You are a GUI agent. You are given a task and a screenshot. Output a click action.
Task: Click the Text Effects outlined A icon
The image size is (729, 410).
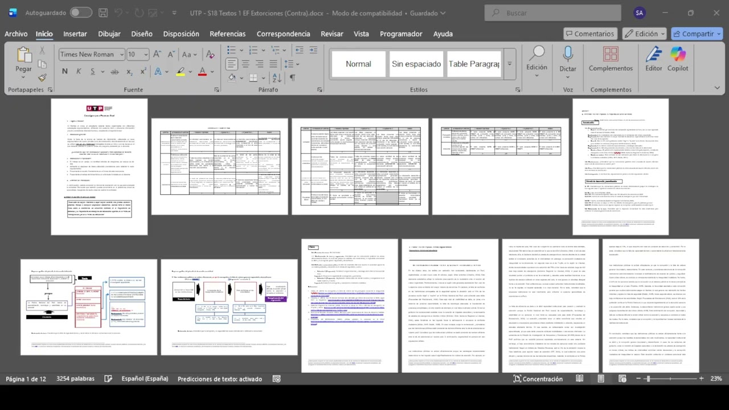click(x=158, y=71)
